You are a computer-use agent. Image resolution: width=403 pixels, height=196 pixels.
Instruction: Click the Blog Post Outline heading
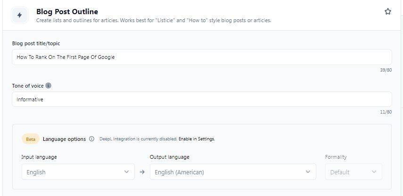pyautogui.click(x=67, y=12)
